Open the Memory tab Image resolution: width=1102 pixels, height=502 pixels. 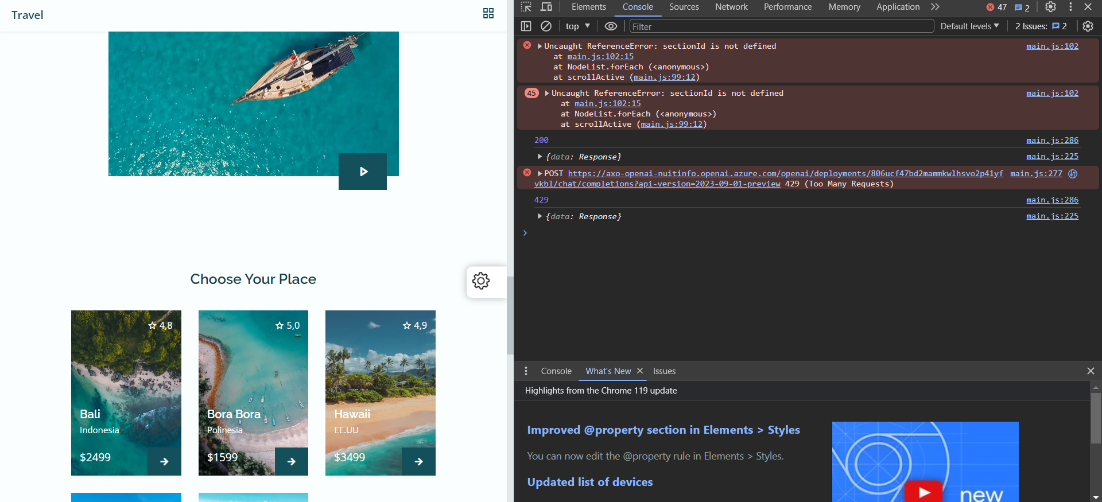pyautogui.click(x=844, y=7)
